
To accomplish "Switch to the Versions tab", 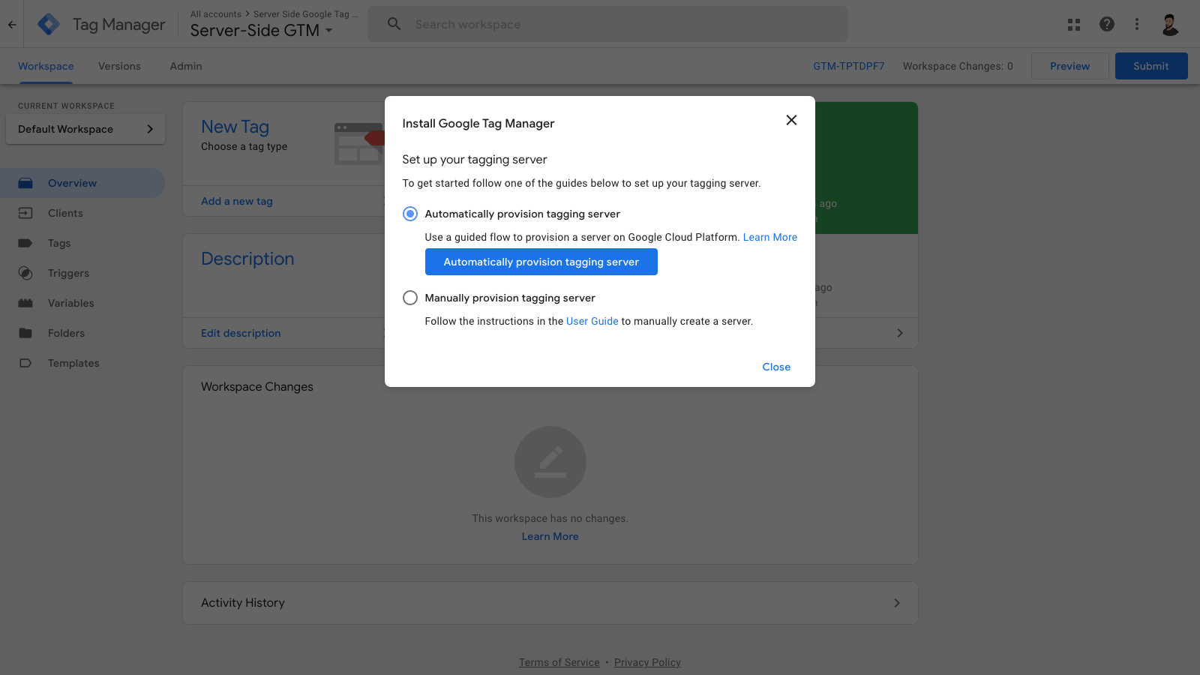I will click(119, 66).
